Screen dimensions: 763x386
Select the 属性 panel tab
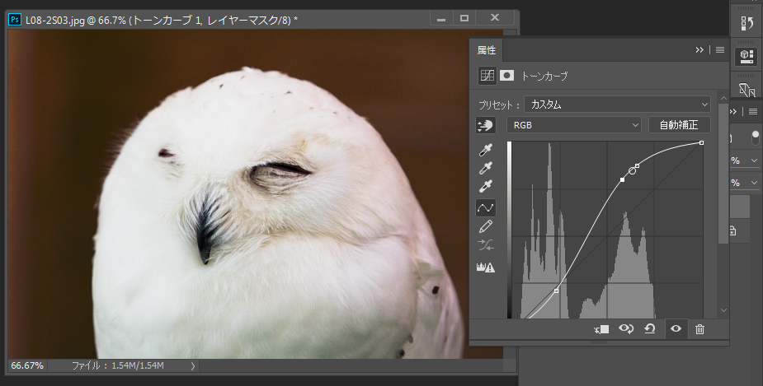487,50
